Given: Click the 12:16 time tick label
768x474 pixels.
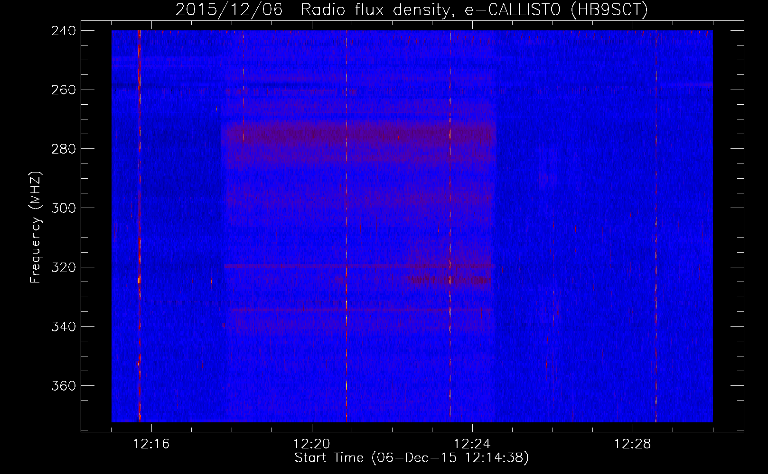Looking at the screenshot, I should (x=151, y=444).
